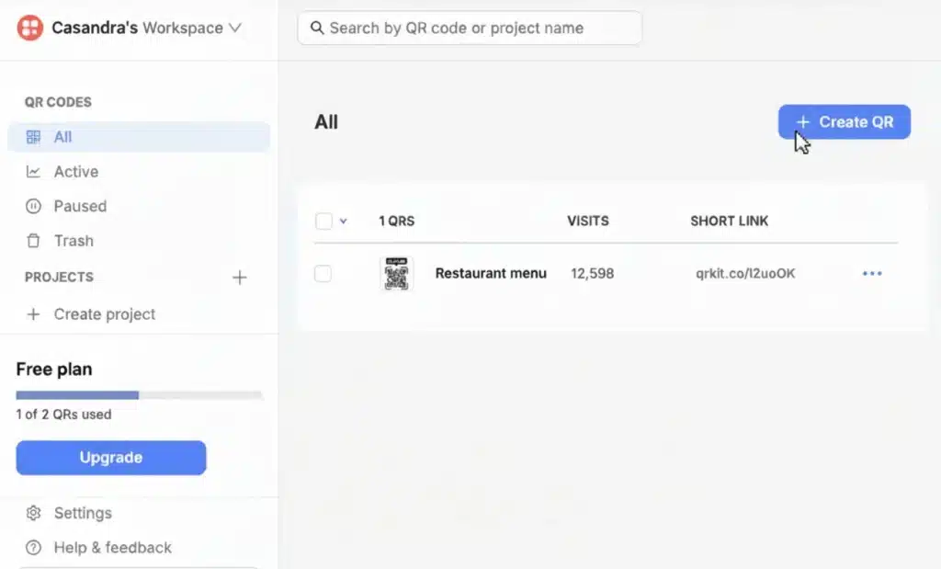Click the plus icon beside PROJECTS
The height and width of the screenshot is (569, 941).
coord(240,277)
